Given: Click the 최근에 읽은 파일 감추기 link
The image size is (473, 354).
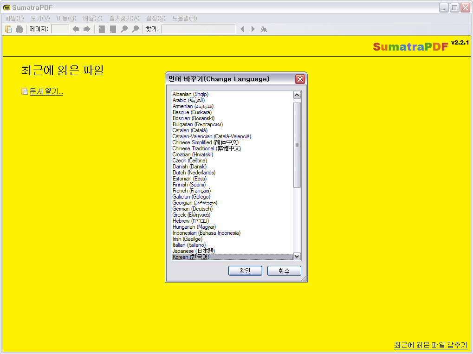Looking at the screenshot, I should point(431,345).
